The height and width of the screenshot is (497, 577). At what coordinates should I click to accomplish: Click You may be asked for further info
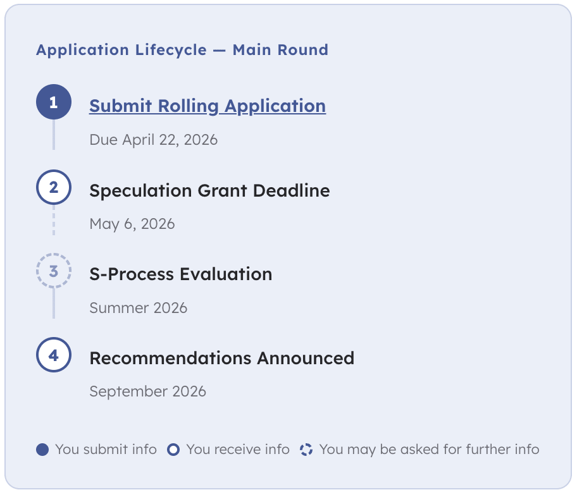tap(429, 450)
